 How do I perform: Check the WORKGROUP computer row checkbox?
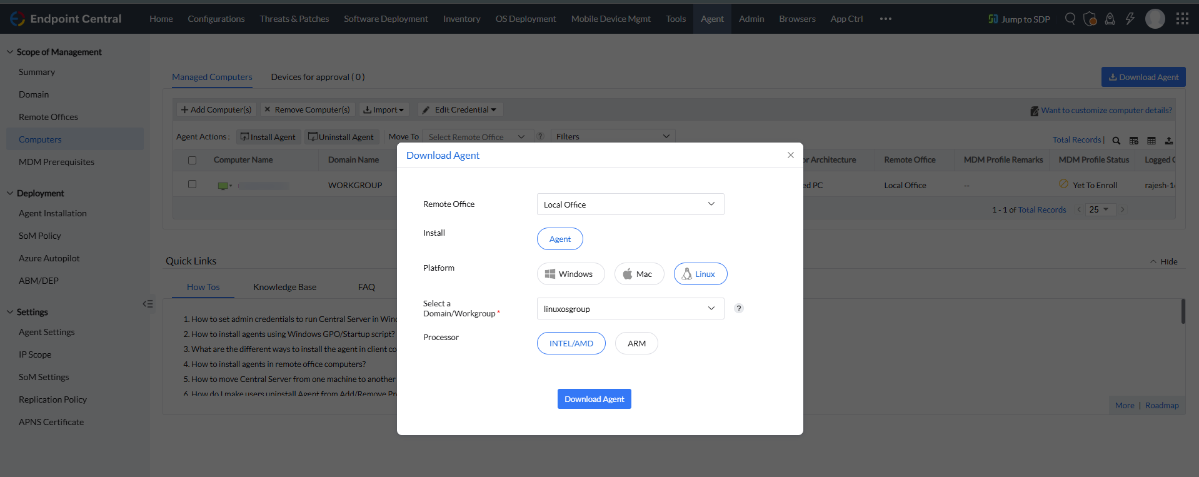click(x=193, y=184)
